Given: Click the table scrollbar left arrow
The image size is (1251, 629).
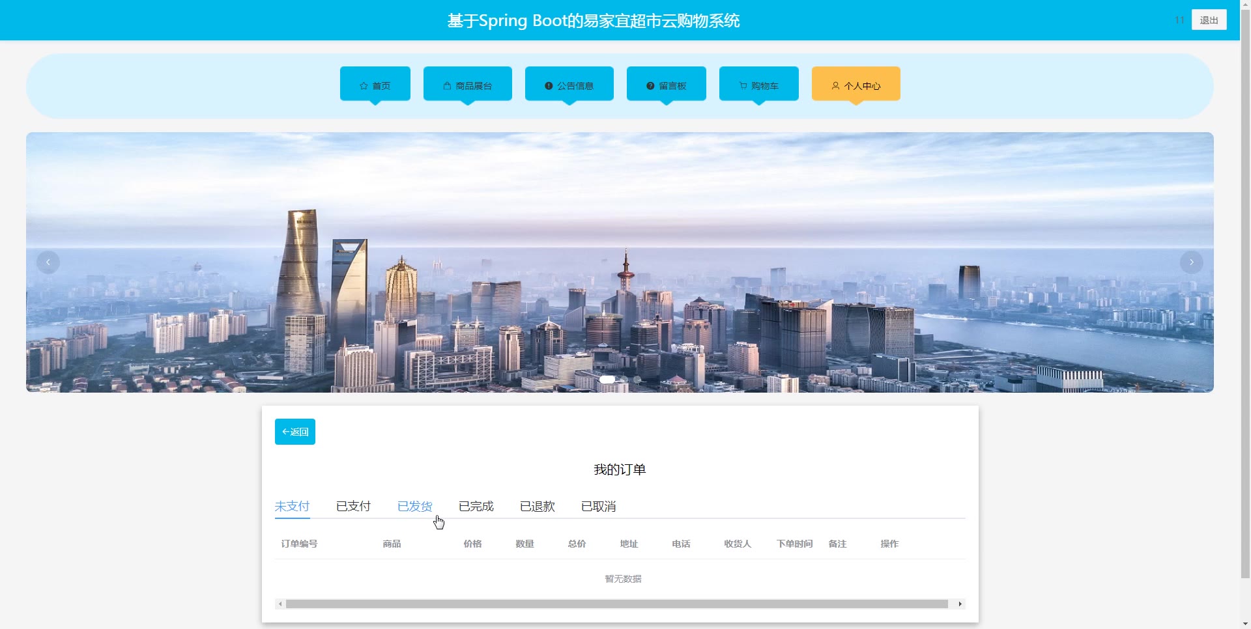Looking at the screenshot, I should (280, 604).
